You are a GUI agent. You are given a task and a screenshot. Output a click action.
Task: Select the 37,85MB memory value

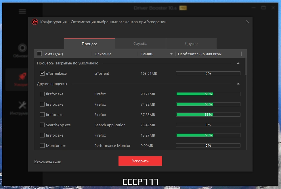pos(148,115)
